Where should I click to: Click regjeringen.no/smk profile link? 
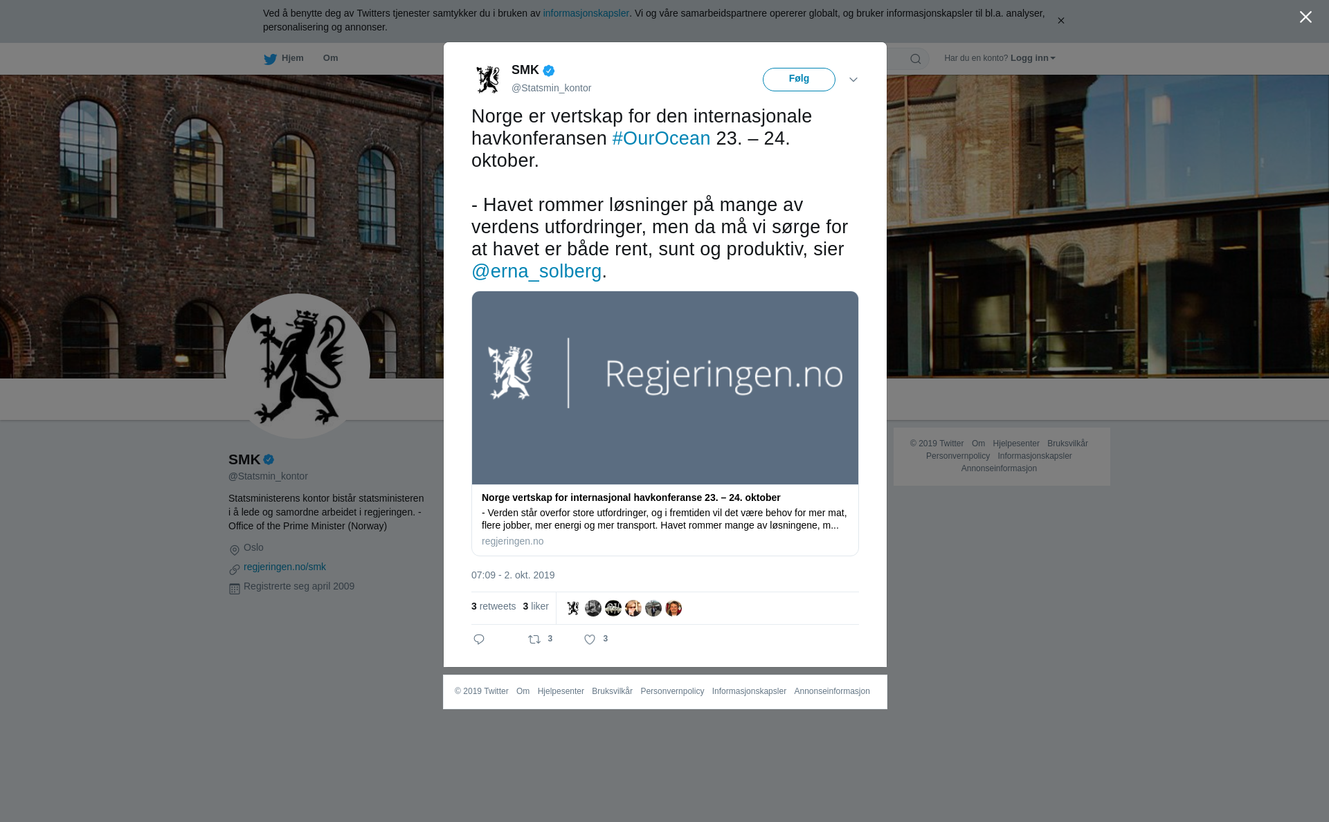pos(284,567)
